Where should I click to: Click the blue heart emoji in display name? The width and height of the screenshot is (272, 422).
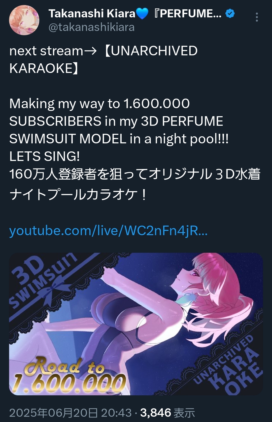click(142, 14)
